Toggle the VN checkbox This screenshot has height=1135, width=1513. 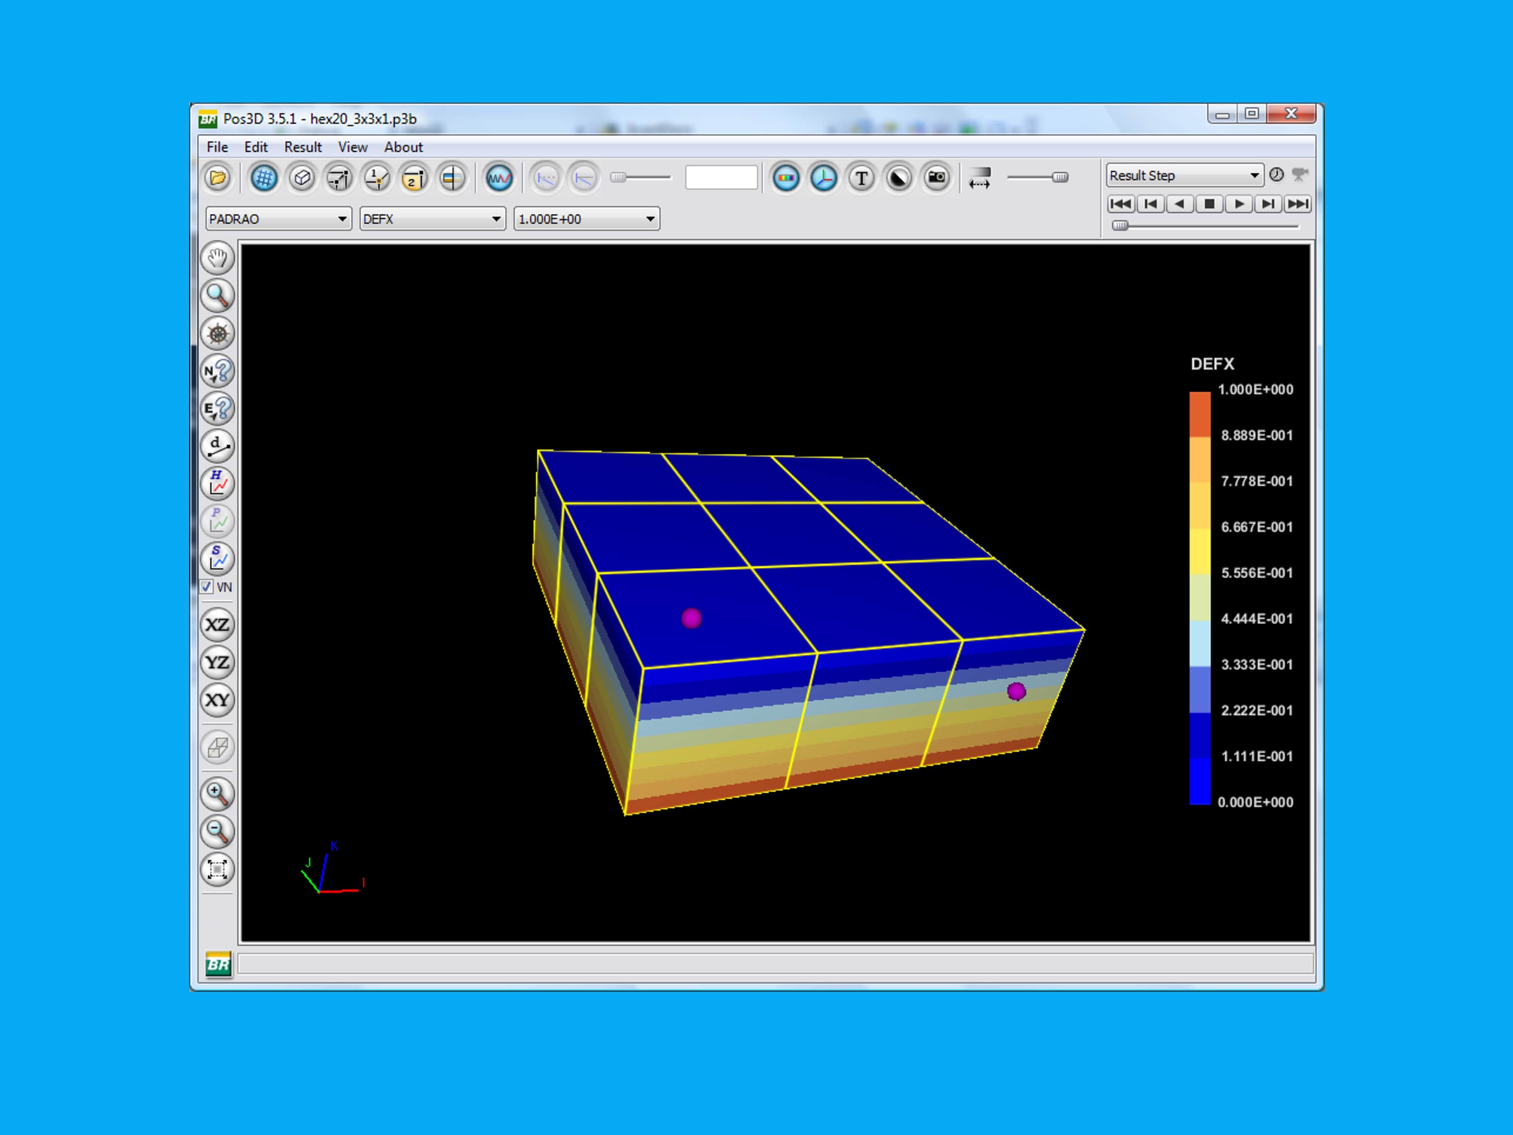[x=207, y=587]
